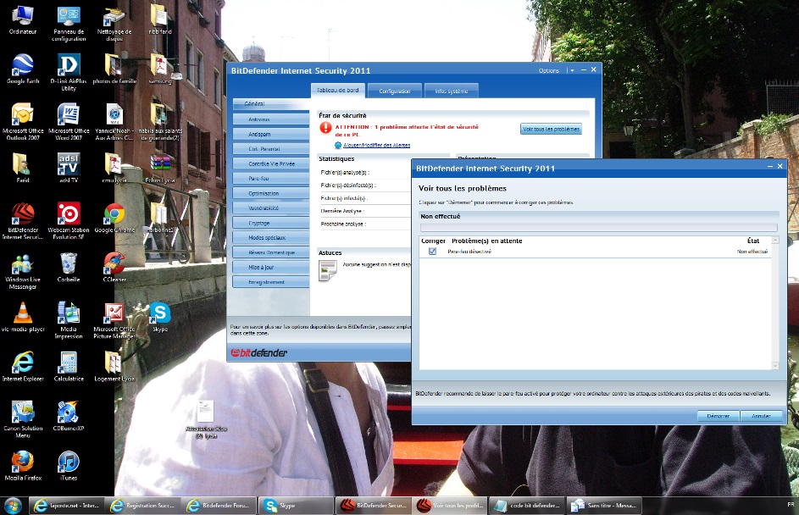Select Antispam in BitDefender sidebar
This screenshot has width=799, height=515.
coord(270,134)
